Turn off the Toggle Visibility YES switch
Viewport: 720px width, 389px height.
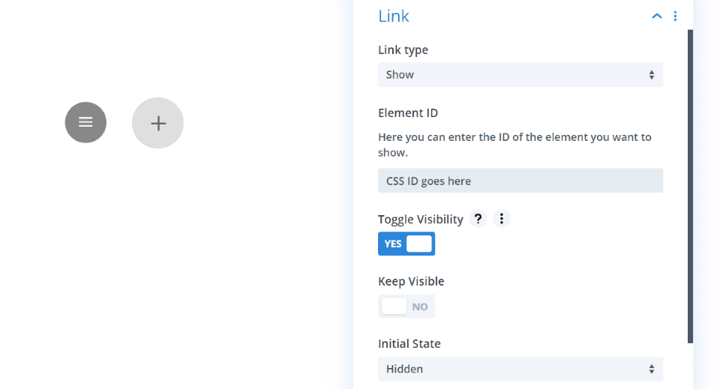tap(406, 244)
